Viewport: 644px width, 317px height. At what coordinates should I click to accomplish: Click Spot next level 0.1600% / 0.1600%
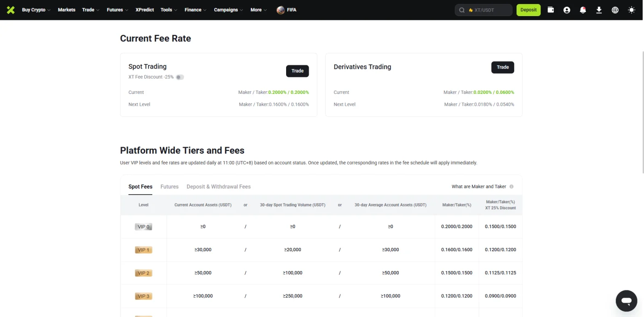[289, 104]
